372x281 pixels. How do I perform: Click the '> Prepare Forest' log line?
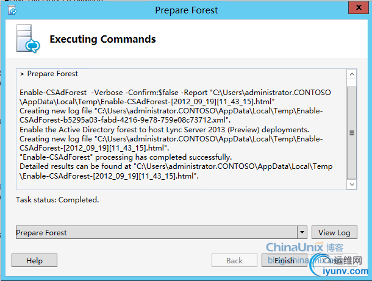pyautogui.click(x=49, y=74)
